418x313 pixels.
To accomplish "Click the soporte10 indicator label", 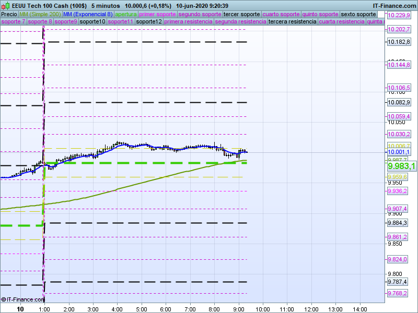I will (x=93, y=22).
